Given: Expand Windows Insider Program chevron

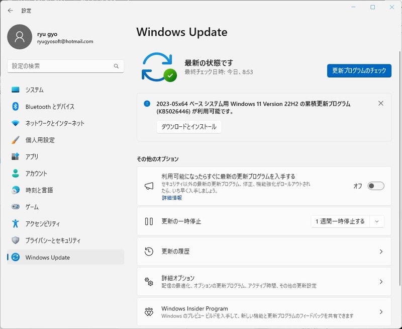Looking at the screenshot, I should coord(381,312).
